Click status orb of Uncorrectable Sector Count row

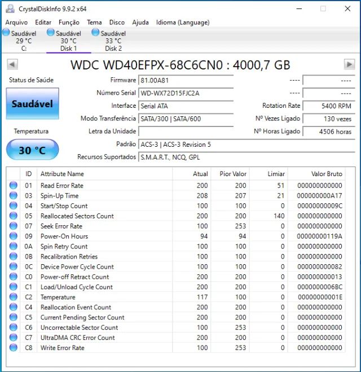pos(14,327)
